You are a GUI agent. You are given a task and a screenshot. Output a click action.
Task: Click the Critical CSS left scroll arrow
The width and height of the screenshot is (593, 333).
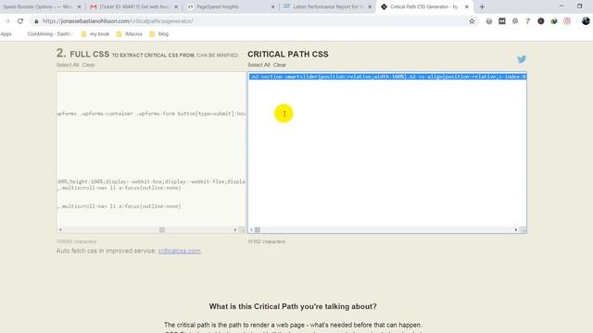251,229
